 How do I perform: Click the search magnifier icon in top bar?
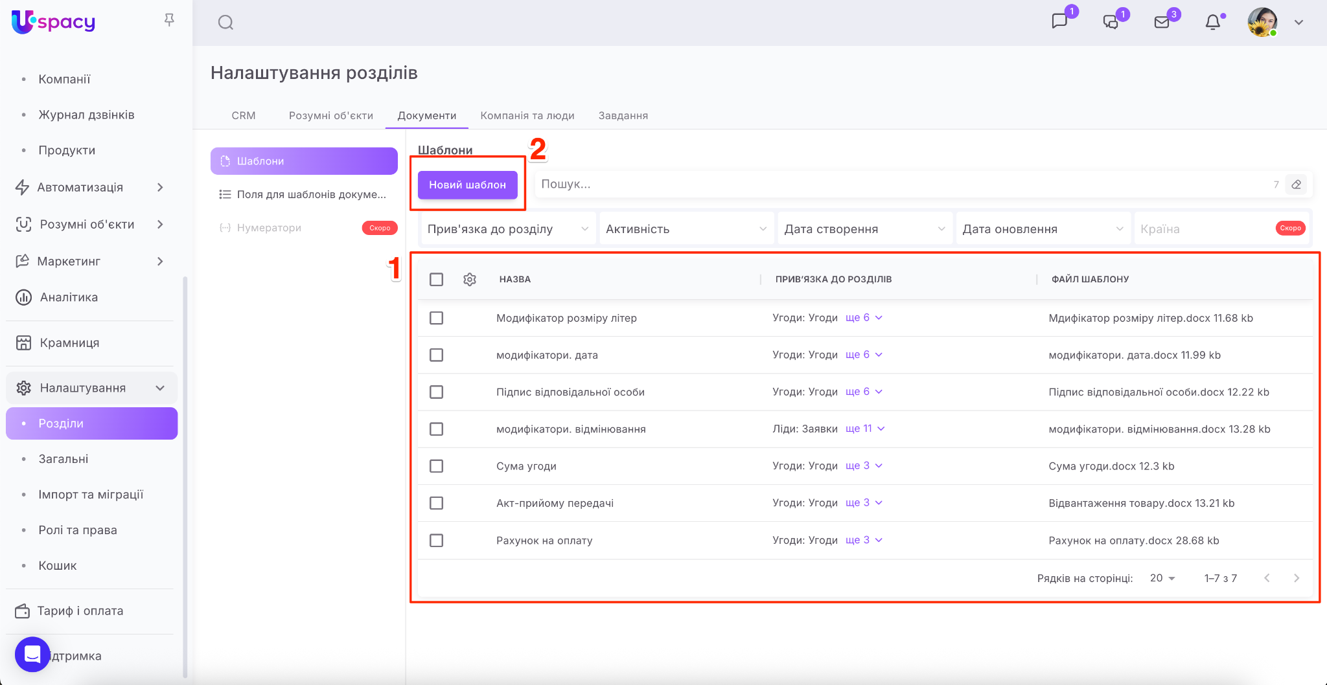(225, 23)
